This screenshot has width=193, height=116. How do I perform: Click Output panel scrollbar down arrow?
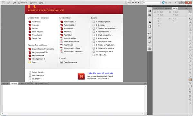(x=145, y=111)
